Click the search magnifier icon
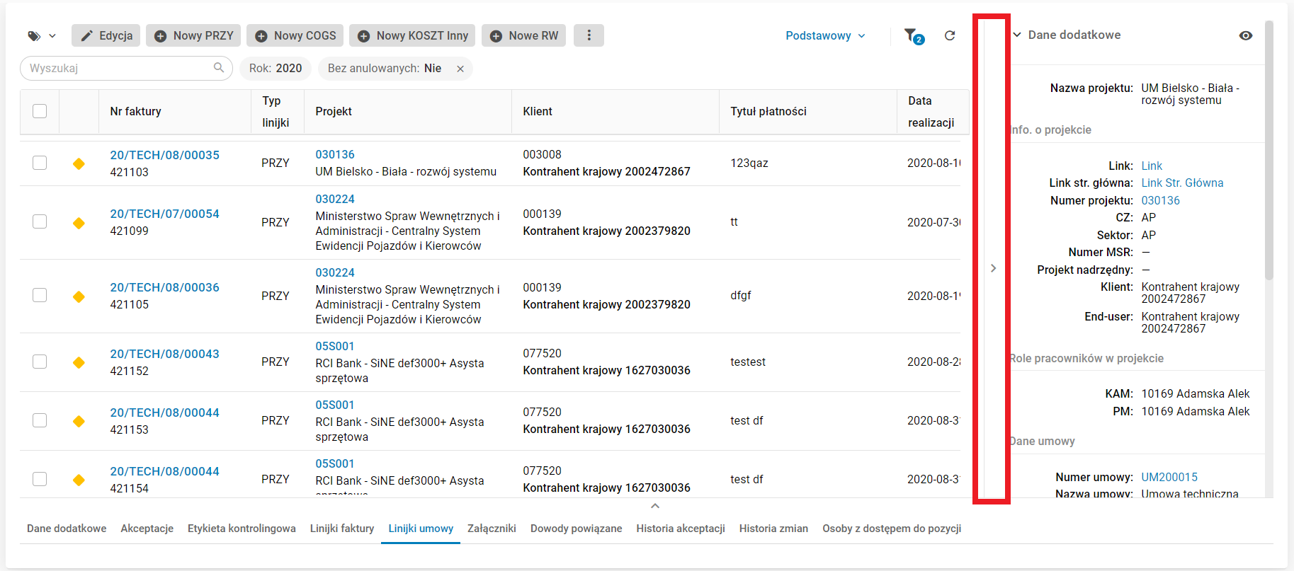 (219, 68)
